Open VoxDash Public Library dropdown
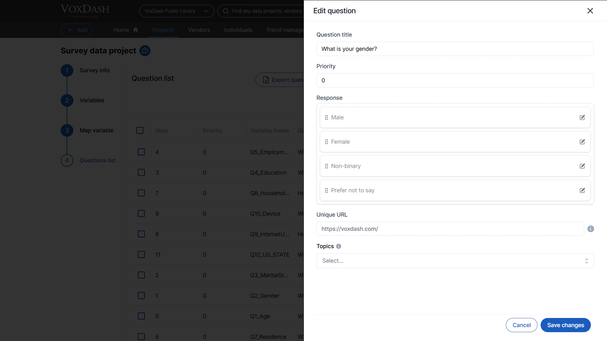The image size is (607, 341). pyautogui.click(x=176, y=11)
